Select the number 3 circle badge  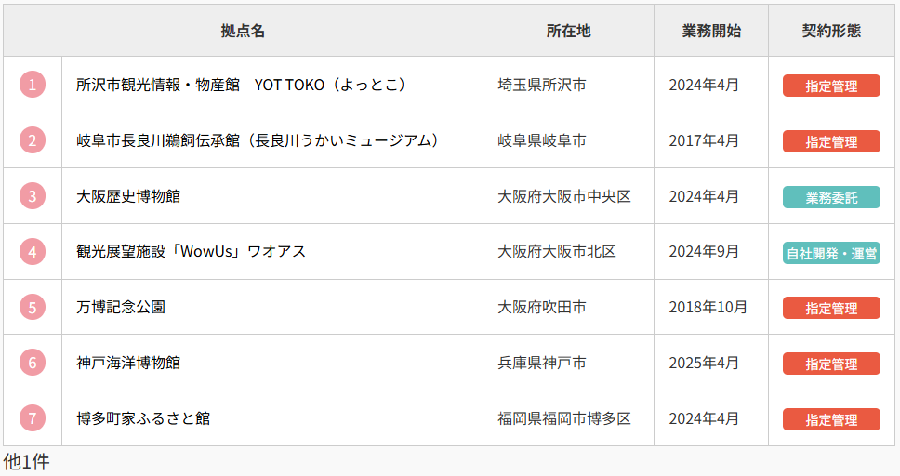(x=33, y=196)
